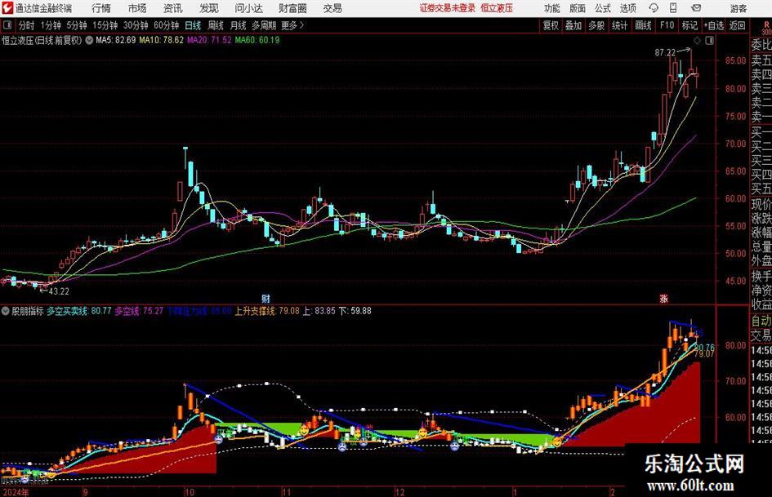Expand the 更多 periods chevron

293,25
